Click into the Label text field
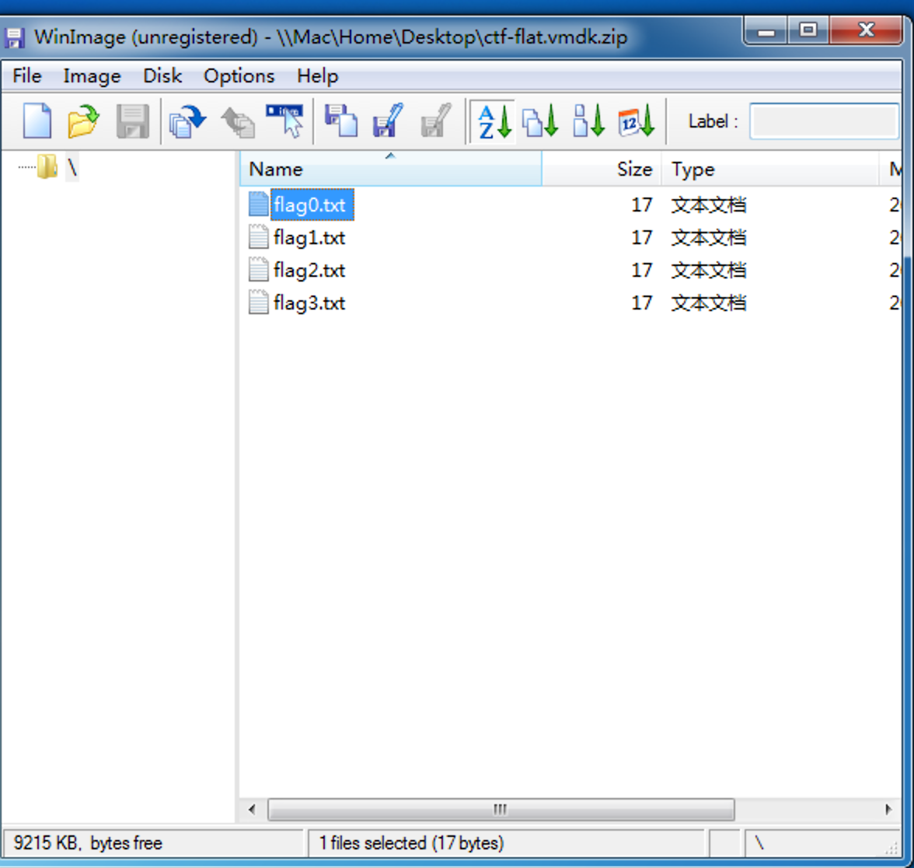 point(824,121)
